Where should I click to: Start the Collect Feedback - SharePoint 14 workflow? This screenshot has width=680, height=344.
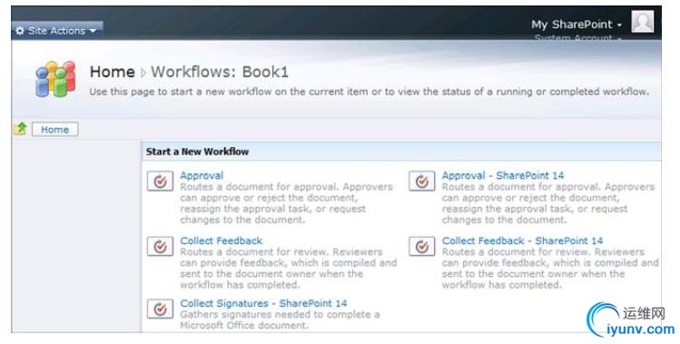(x=522, y=241)
